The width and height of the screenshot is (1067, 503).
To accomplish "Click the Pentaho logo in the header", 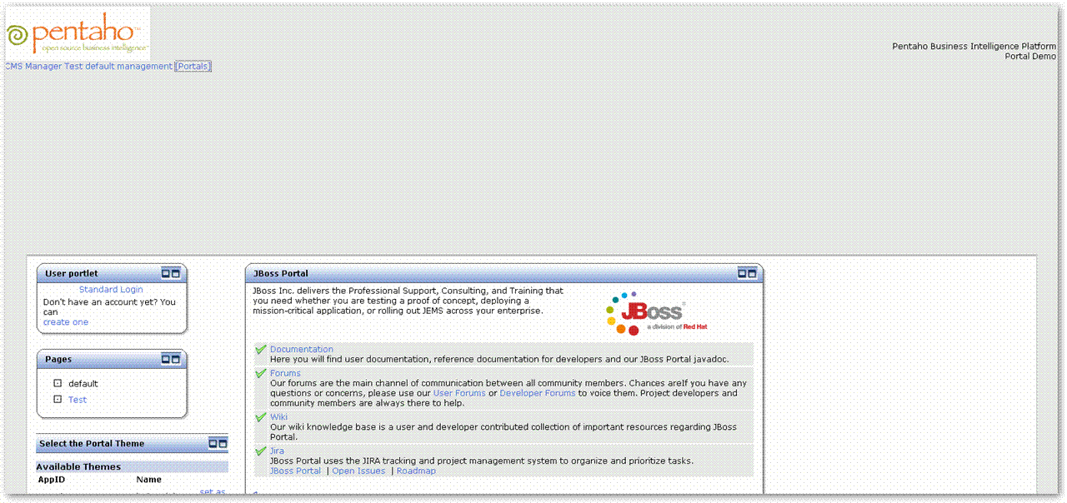I will (x=78, y=33).
